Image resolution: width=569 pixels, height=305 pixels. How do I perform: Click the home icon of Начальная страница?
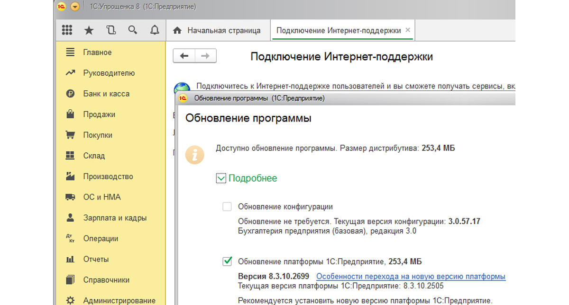pyautogui.click(x=177, y=31)
